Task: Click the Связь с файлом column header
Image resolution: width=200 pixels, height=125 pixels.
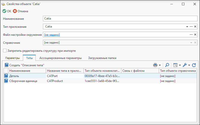Action: 140,71
